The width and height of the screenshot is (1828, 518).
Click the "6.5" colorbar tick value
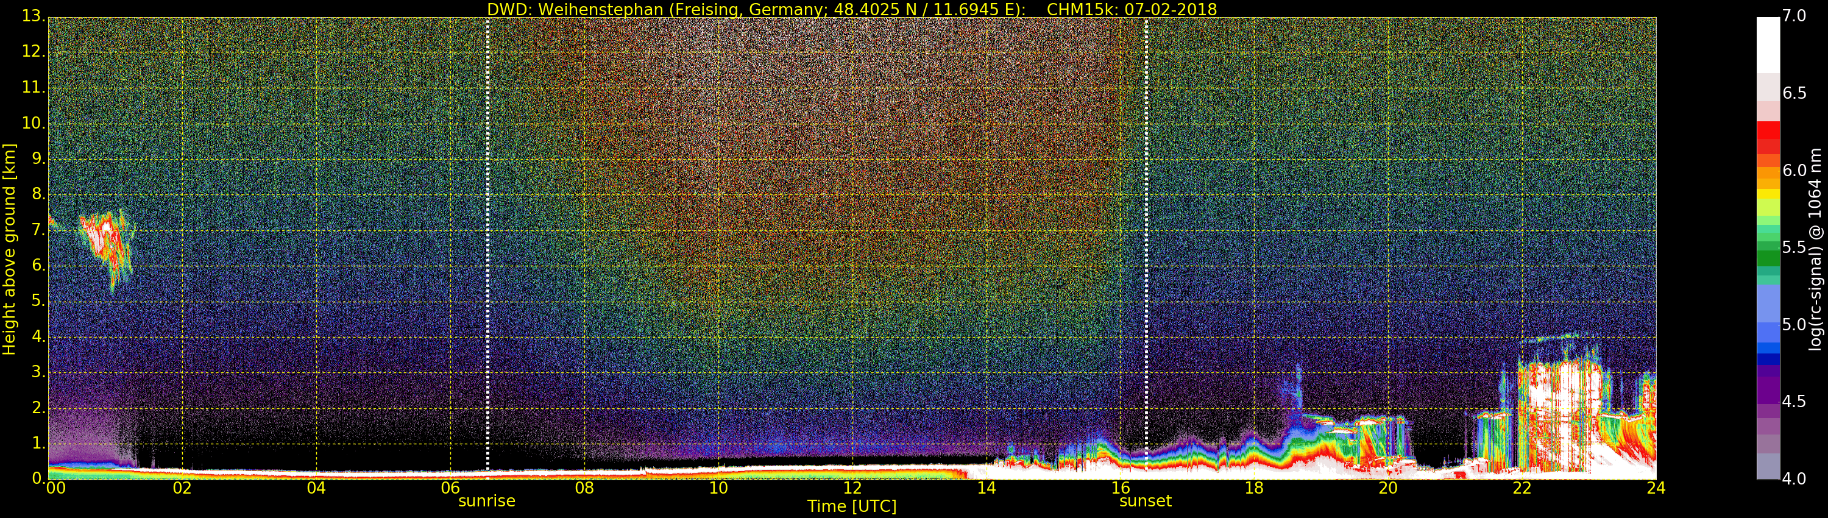pyautogui.click(x=1794, y=93)
